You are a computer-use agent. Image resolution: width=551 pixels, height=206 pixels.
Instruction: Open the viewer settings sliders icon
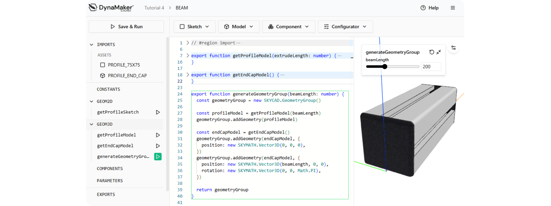click(454, 48)
